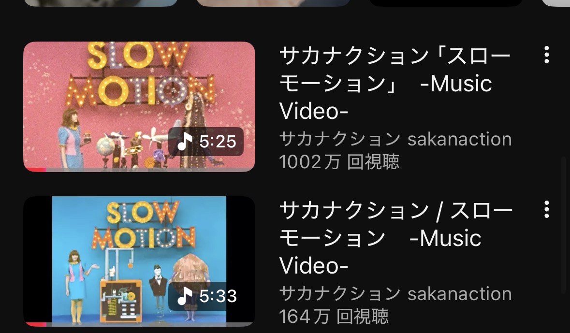The image size is (570, 333).
Task: Open the partially visible top-middle thumbnail
Action: pos(273,3)
